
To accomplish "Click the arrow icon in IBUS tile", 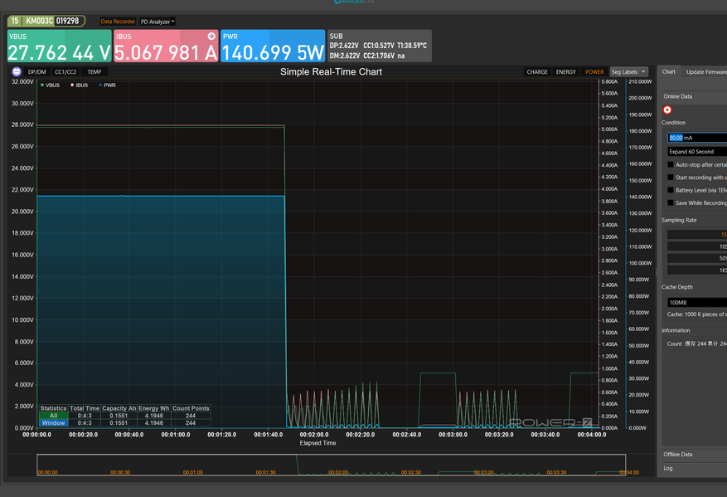I will 211,37.
